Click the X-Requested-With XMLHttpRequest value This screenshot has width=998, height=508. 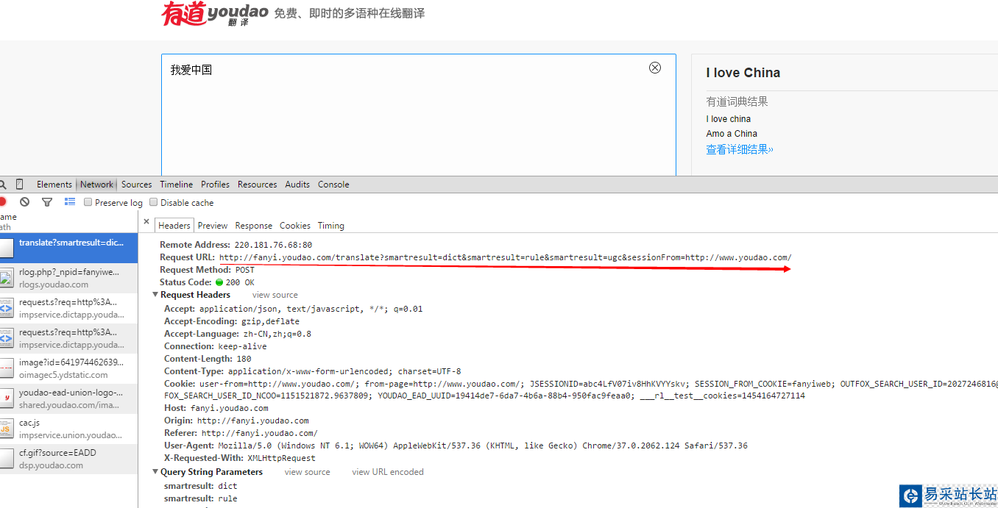point(282,458)
